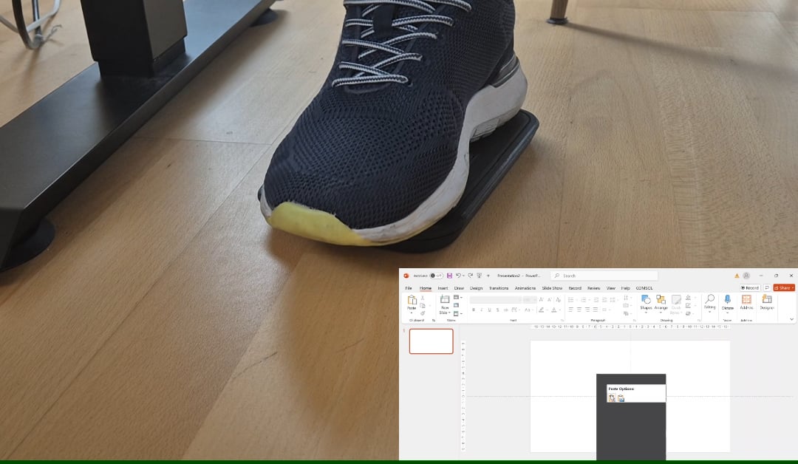Screen dimensions: 798x464
Task: Click the Record button near Share
Action: (x=751, y=287)
